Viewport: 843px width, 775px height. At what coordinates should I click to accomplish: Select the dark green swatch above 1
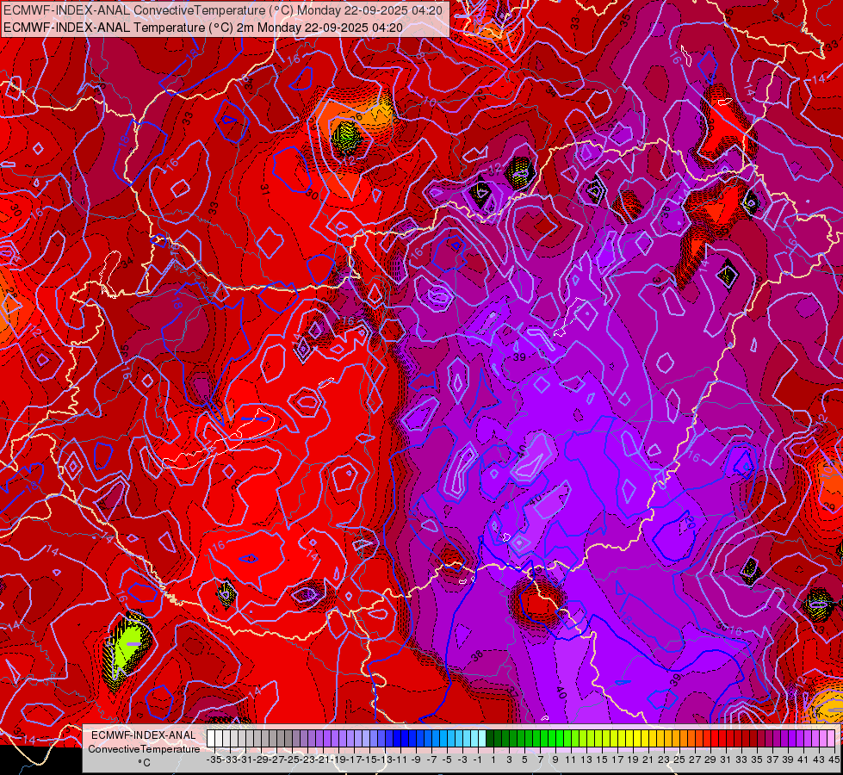coord(491,739)
